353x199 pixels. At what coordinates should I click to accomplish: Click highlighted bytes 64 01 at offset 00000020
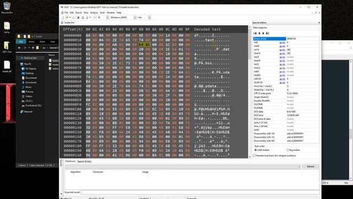pos(145,45)
